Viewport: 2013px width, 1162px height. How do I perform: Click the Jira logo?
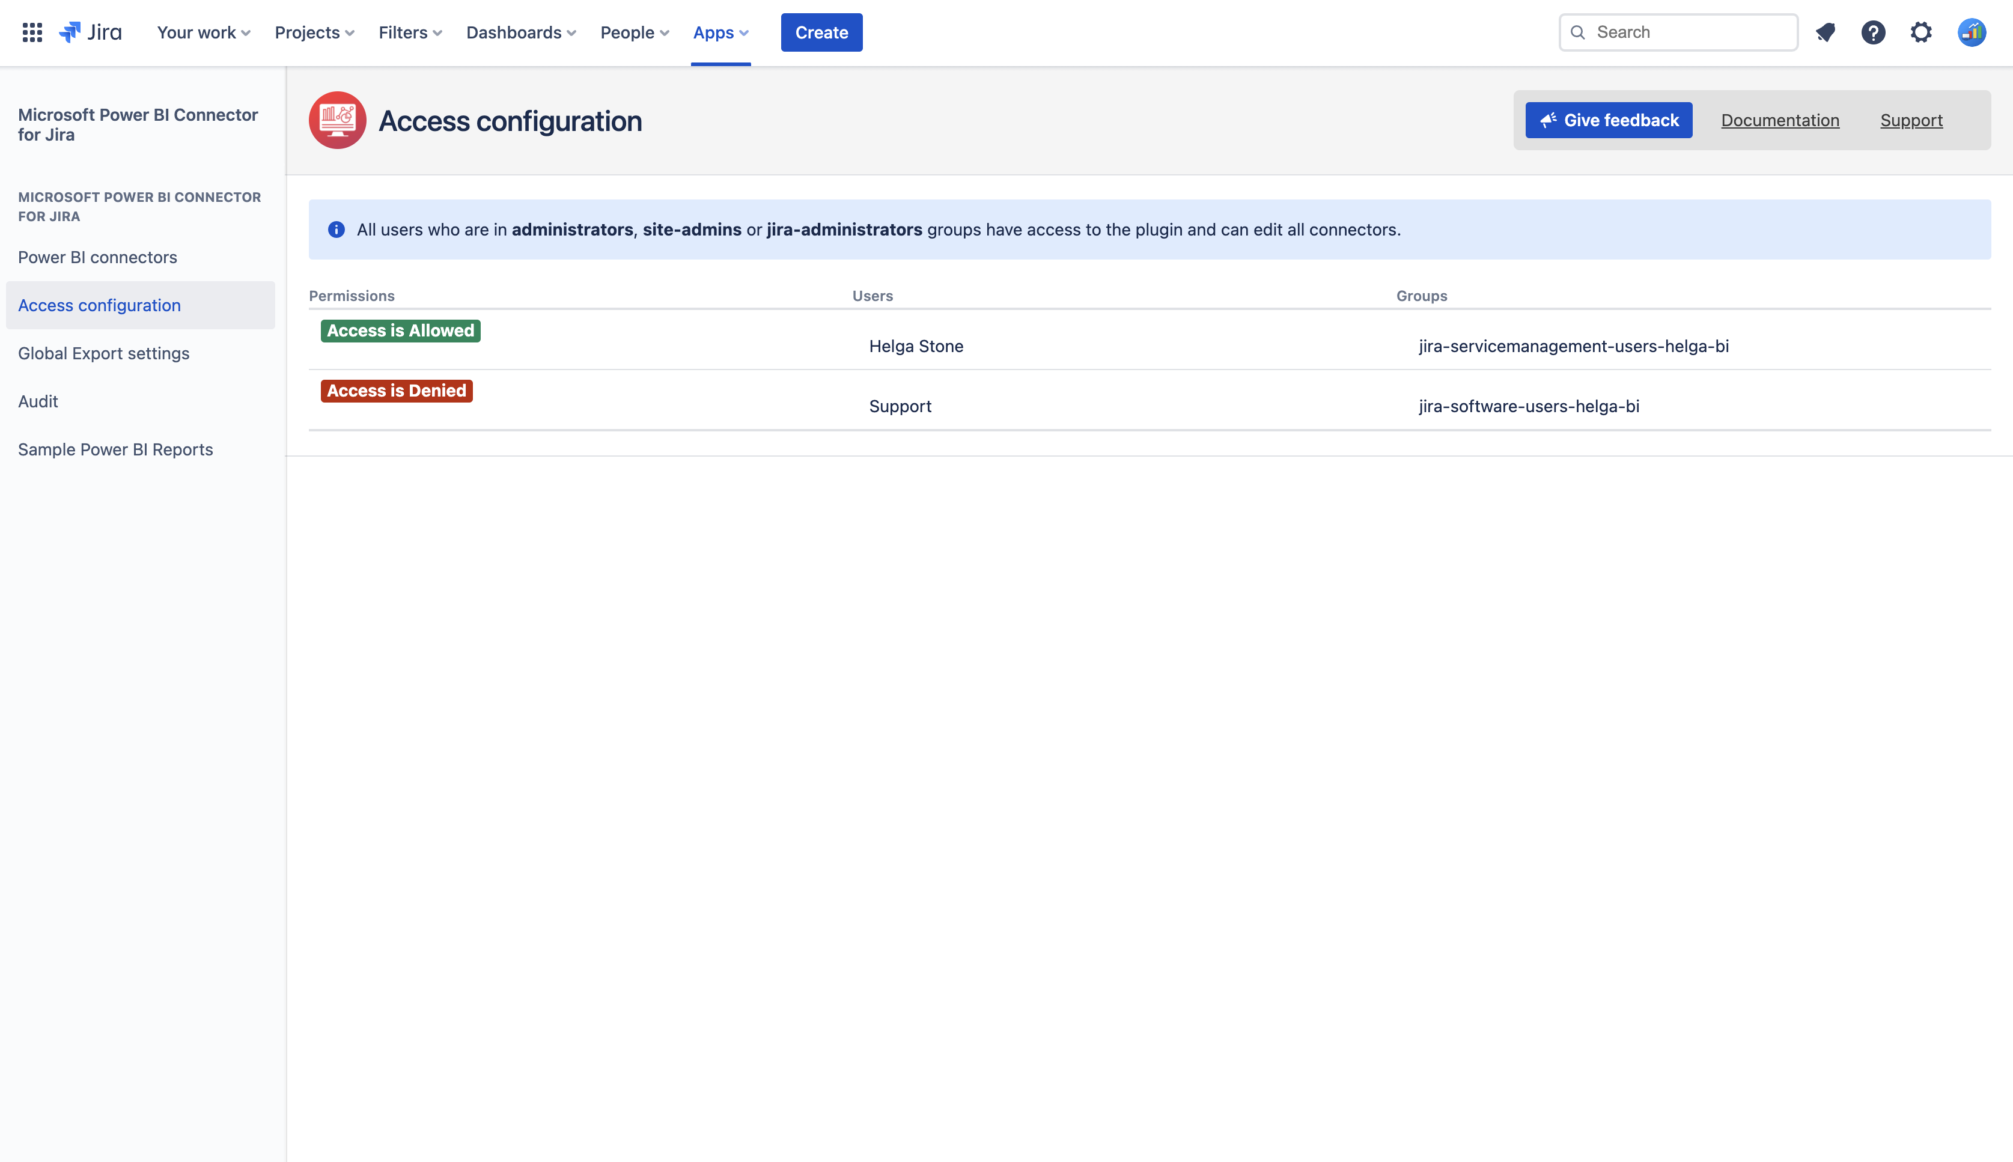[x=90, y=32]
